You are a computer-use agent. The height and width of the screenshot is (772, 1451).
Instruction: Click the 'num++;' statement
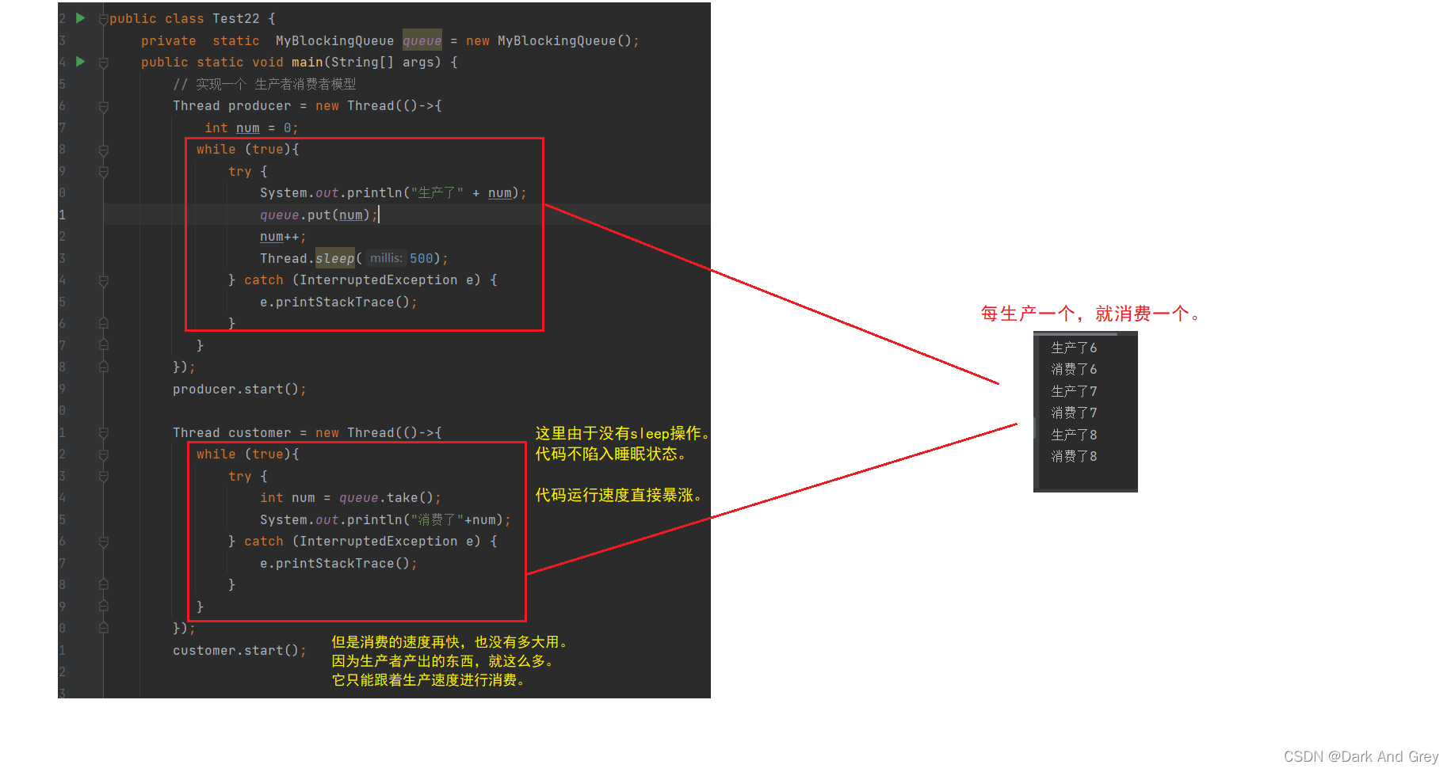coord(283,236)
